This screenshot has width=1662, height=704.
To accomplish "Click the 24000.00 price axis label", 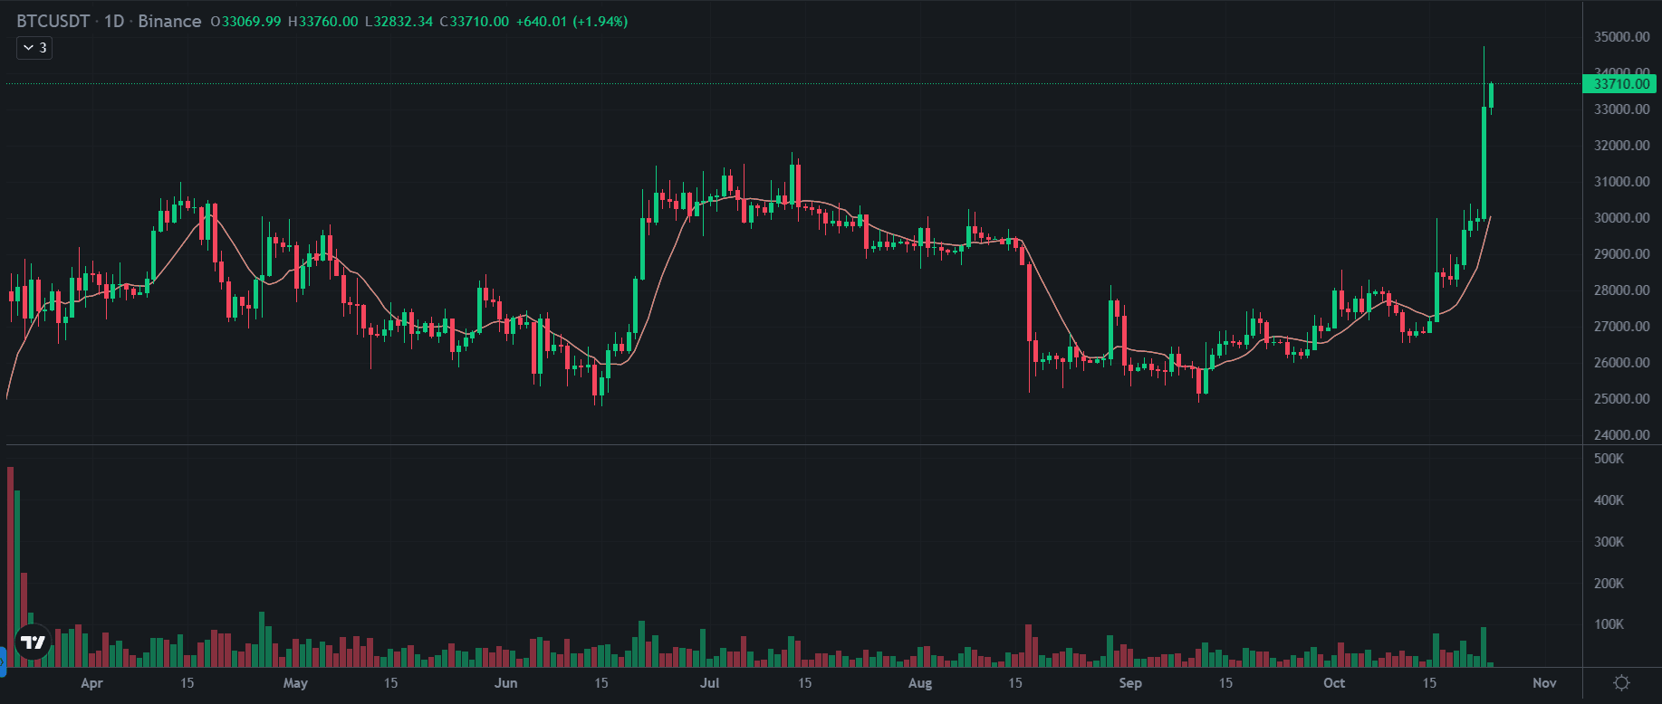I will click(x=1621, y=435).
